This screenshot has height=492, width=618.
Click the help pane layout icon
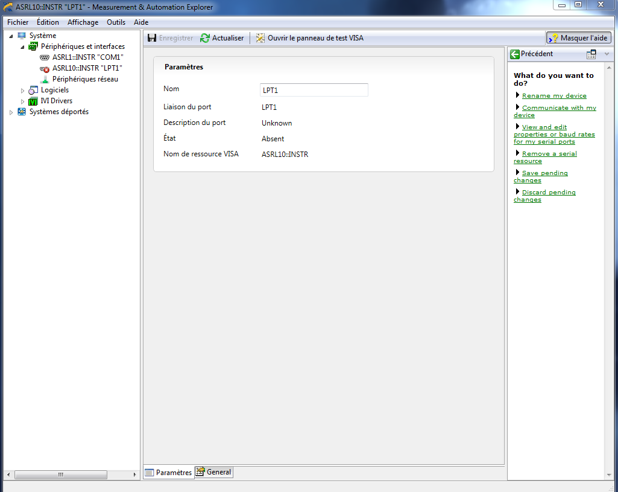(x=591, y=54)
